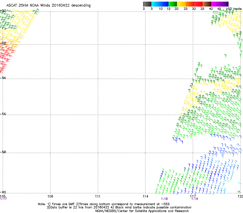Click the NOAA/NESDIS credit line

tap(142, 211)
